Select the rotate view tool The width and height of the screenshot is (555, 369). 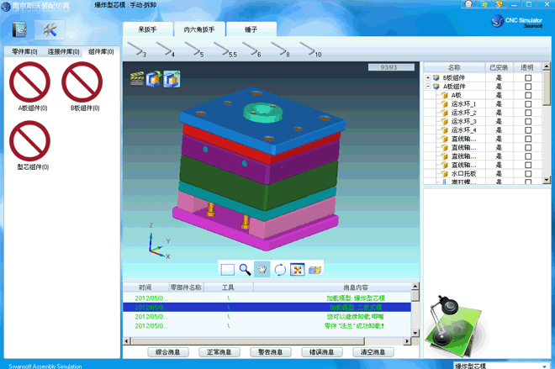pos(280,269)
